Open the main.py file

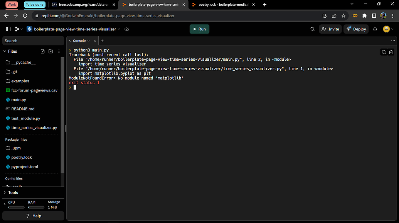pyautogui.click(x=18, y=100)
